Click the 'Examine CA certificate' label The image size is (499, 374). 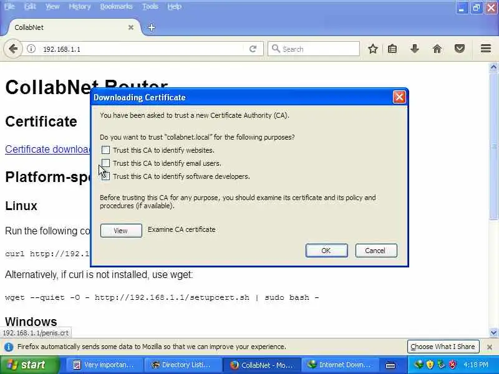pyautogui.click(x=182, y=229)
